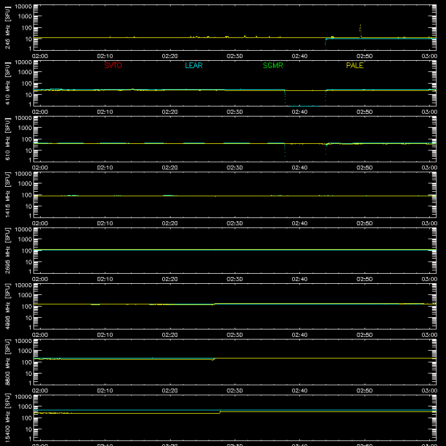The height and width of the screenshot is (446, 446).
Task: Click the cyan LEAR station legend label
Action: [x=193, y=65]
